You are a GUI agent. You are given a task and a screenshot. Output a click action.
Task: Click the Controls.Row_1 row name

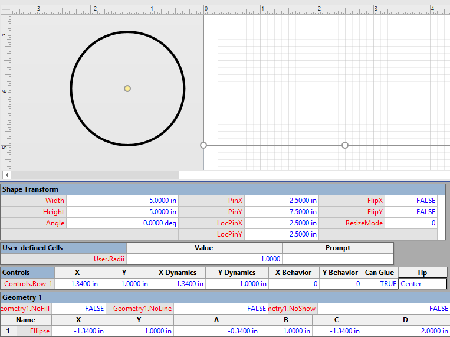[x=28, y=284]
